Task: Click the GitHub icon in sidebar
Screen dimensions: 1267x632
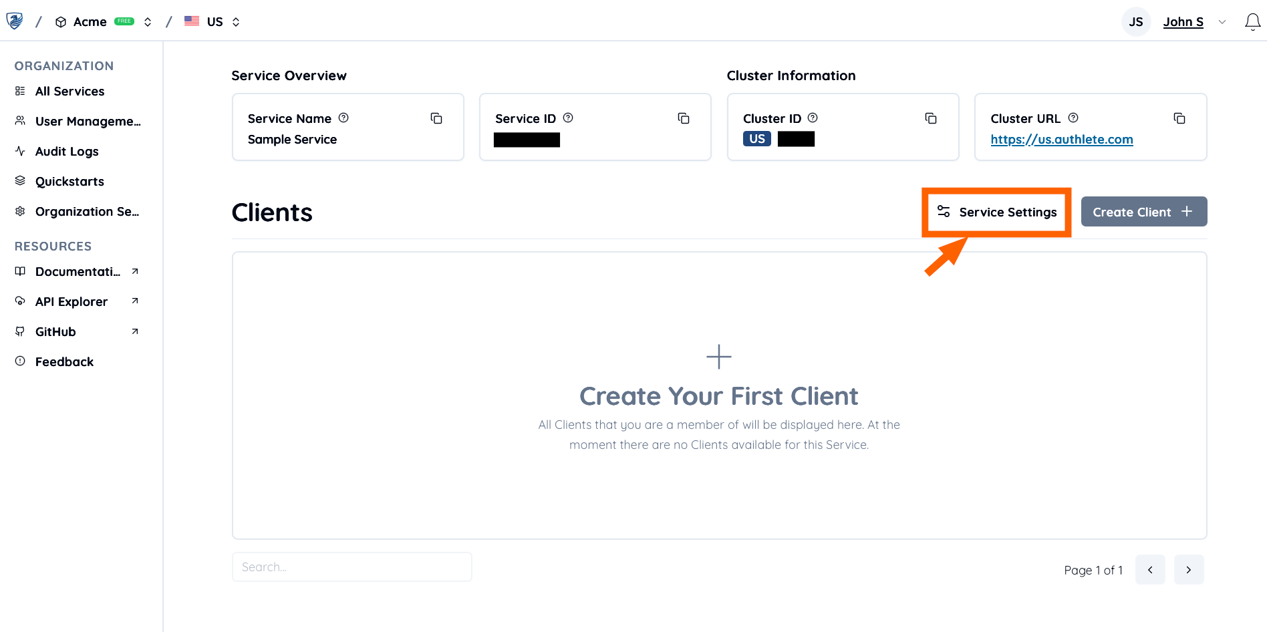Action: pos(20,331)
